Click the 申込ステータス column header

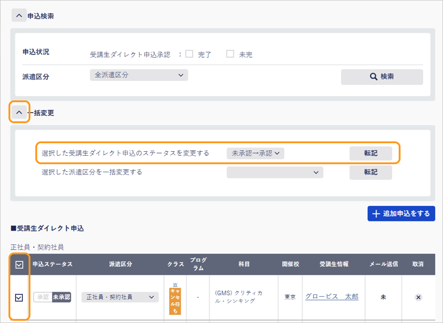click(x=52, y=264)
